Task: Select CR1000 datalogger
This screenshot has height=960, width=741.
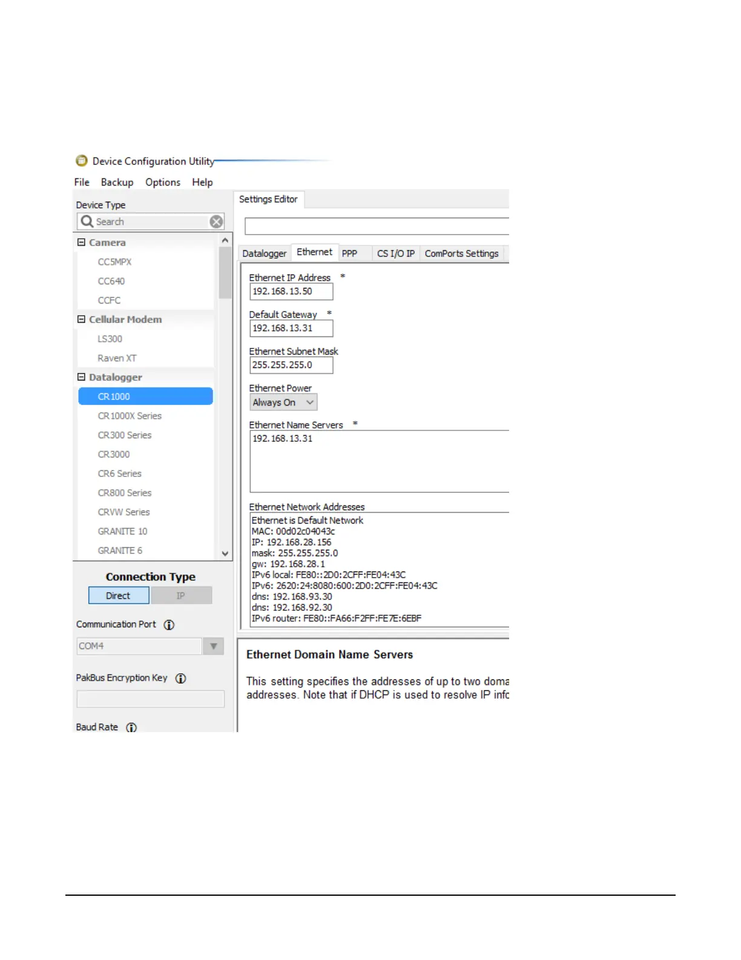Action: tap(145, 396)
